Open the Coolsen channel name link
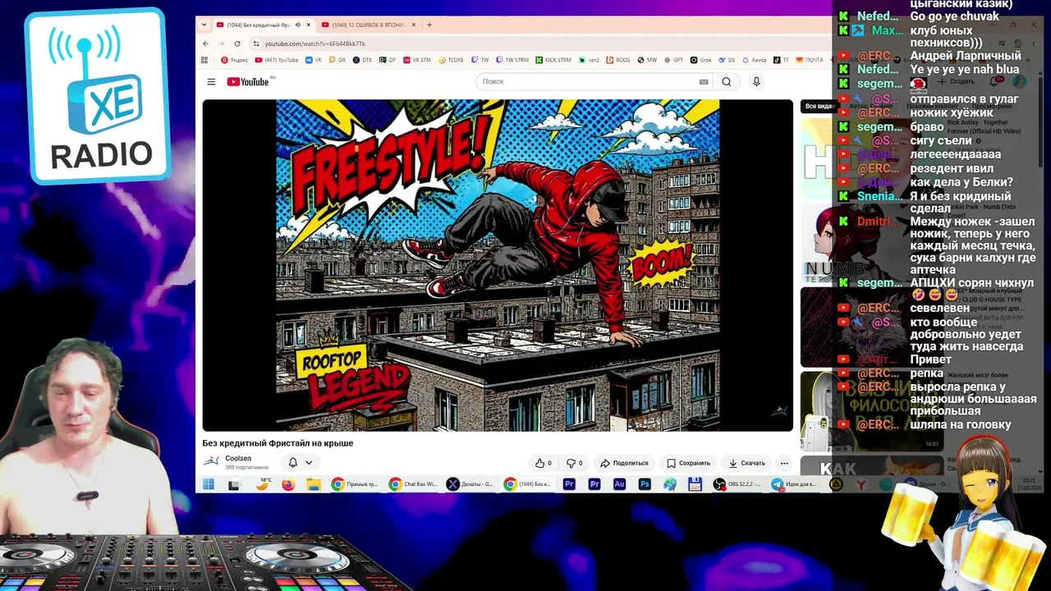 tap(238, 458)
